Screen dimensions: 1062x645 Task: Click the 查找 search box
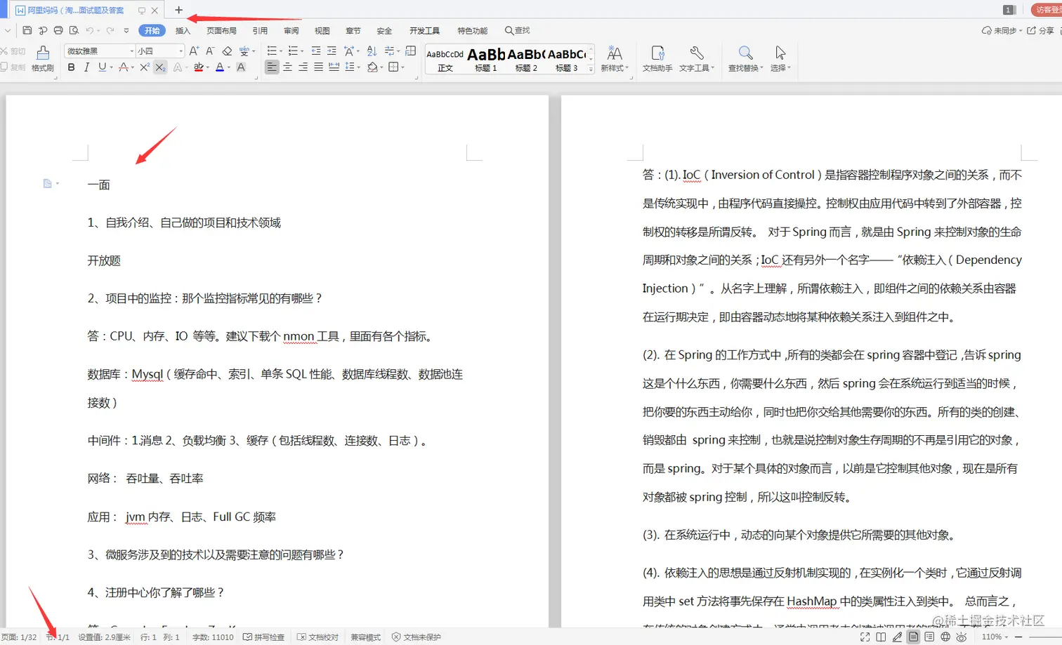pyautogui.click(x=518, y=31)
